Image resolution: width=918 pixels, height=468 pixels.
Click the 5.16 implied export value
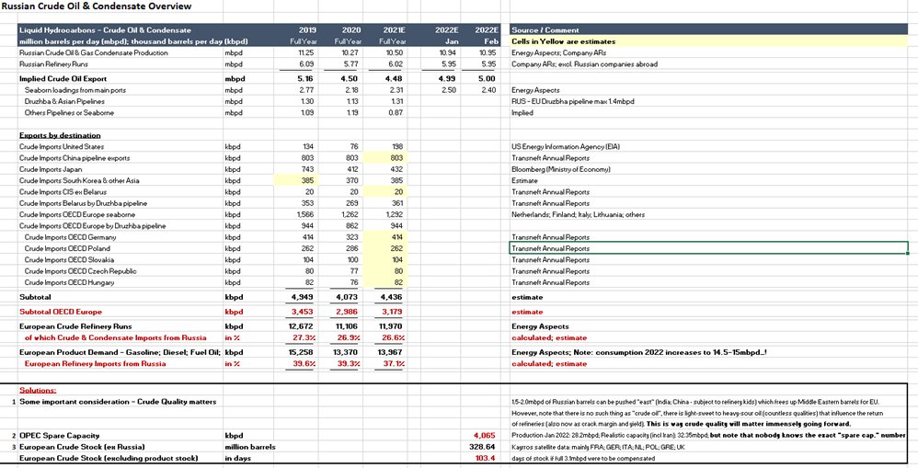(x=305, y=78)
